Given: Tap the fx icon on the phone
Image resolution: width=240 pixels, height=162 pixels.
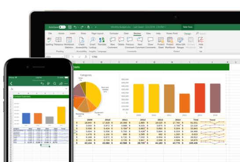Looking at the screenshot, I should click(x=12, y=89).
